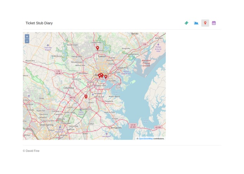This screenshot has height=174, width=244.
Task: Click the Towson label on map
Action: (102, 56)
